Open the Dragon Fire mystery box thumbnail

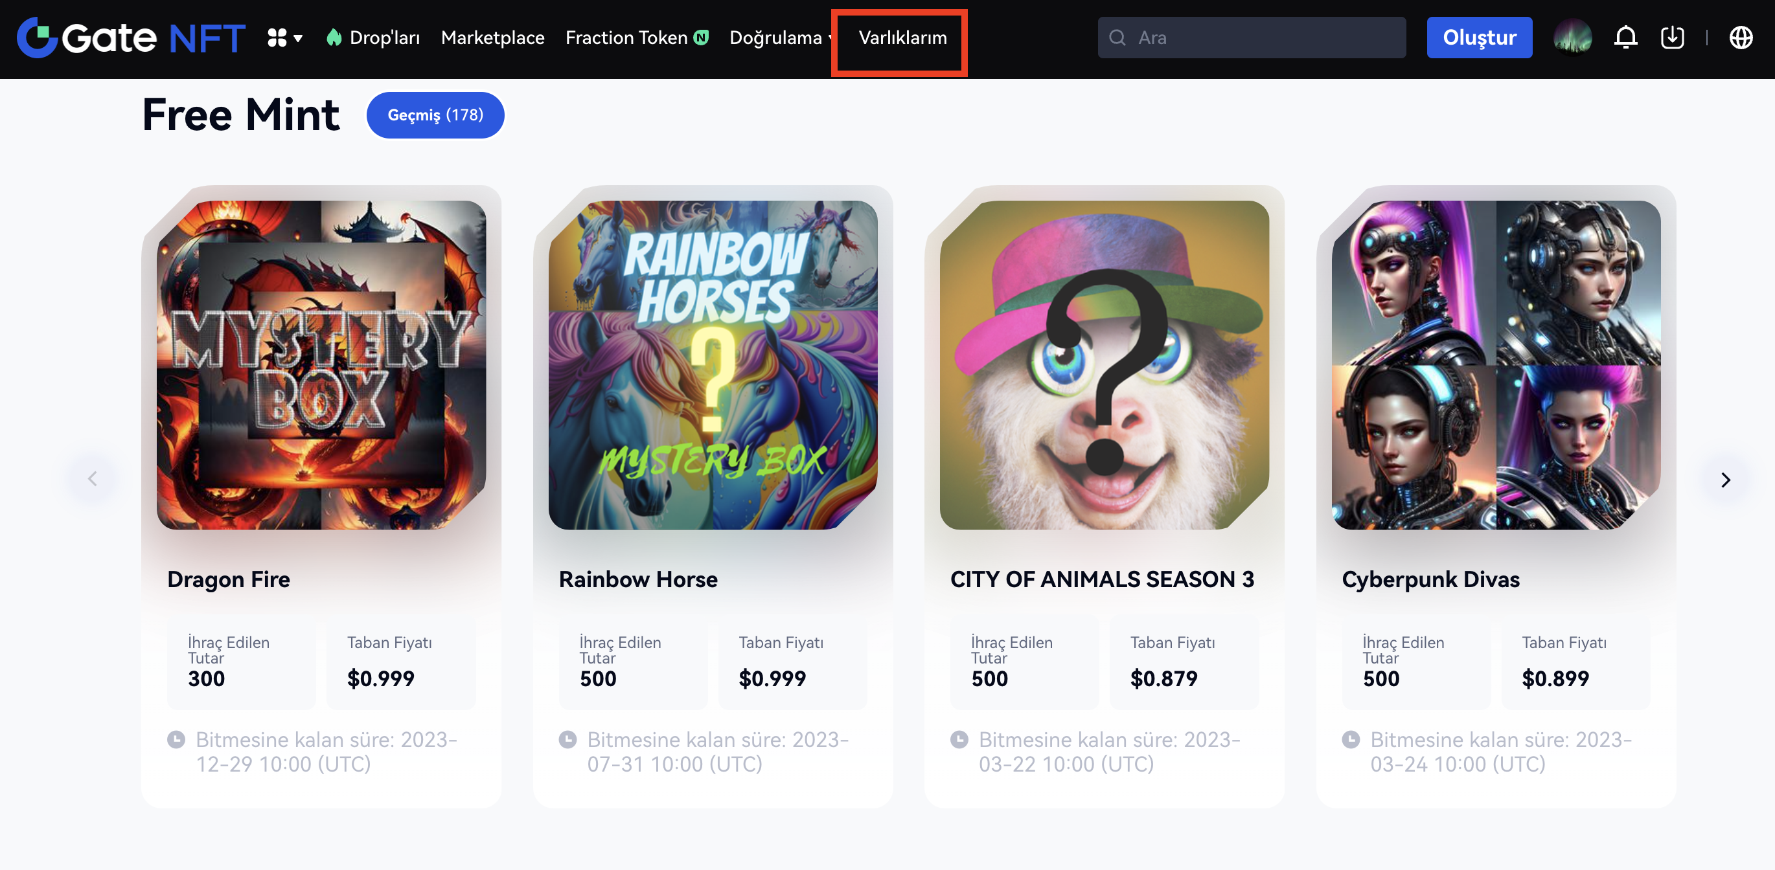click(321, 365)
